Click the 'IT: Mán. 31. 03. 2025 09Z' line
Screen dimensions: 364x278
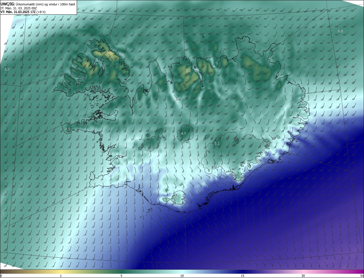[x=19, y=8]
